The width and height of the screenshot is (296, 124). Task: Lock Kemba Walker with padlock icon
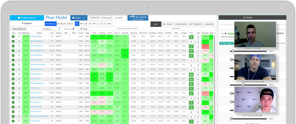(19, 36)
